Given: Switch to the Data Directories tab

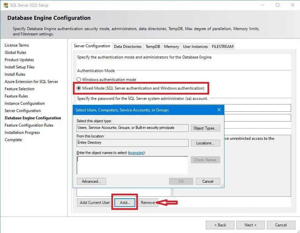Looking at the screenshot, I should [128, 46].
